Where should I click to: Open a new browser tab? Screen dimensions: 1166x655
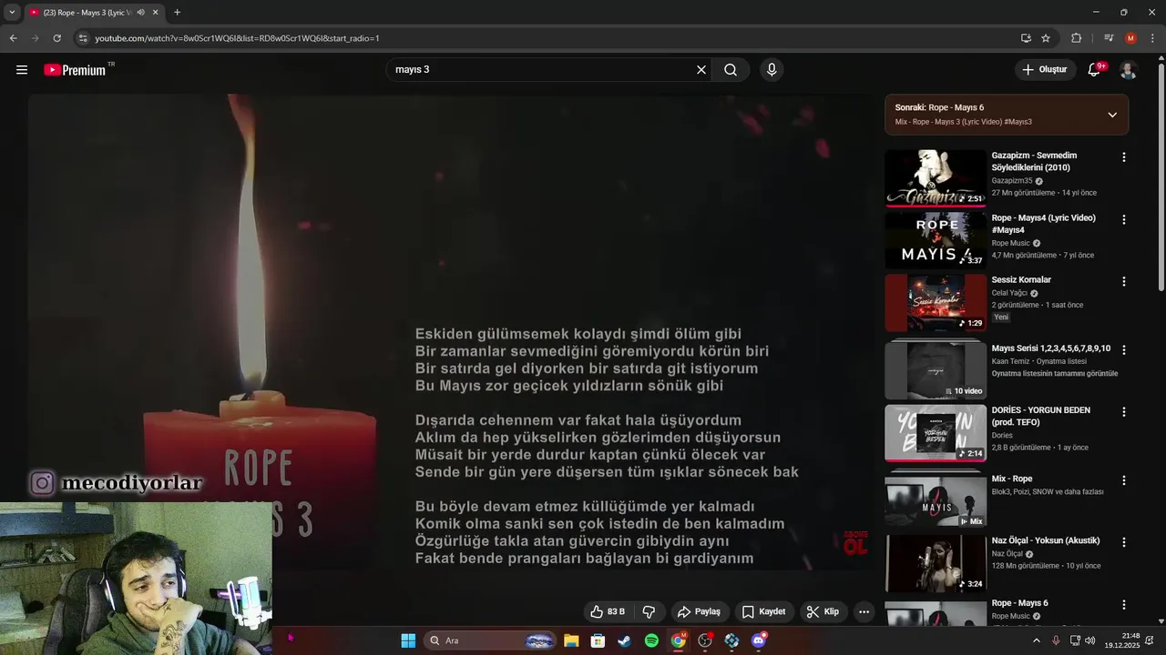[x=177, y=12]
